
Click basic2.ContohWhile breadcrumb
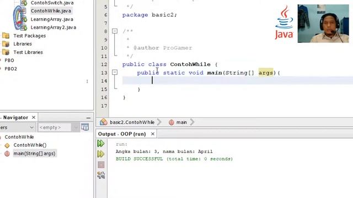click(x=132, y=122)
